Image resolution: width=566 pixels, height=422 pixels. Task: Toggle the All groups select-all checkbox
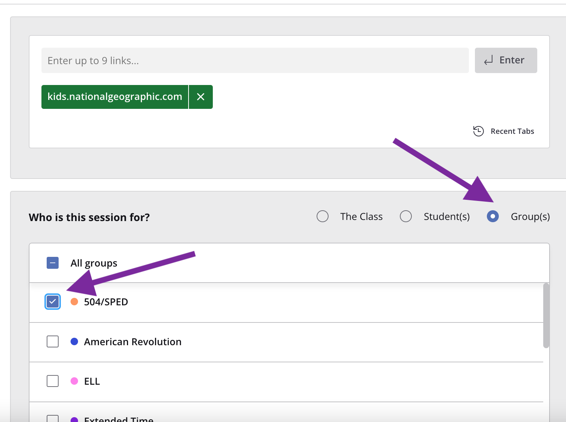[x=52, y=263]
